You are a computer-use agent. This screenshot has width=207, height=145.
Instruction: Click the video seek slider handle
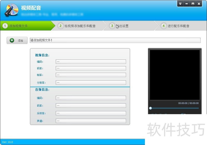[150, 108]
